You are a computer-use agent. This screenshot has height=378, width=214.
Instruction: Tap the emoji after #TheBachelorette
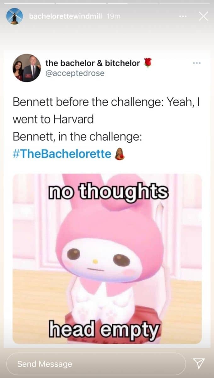tap(120, 154)
